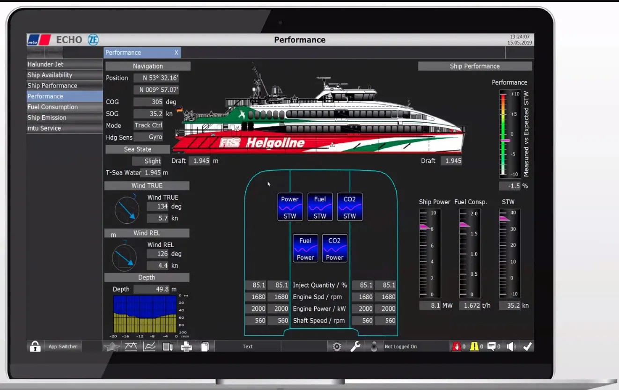Toggle the Fuel vs STW chart
Image resolution: width=619 pixels, height=390 pixels.
tap(320, 206)
